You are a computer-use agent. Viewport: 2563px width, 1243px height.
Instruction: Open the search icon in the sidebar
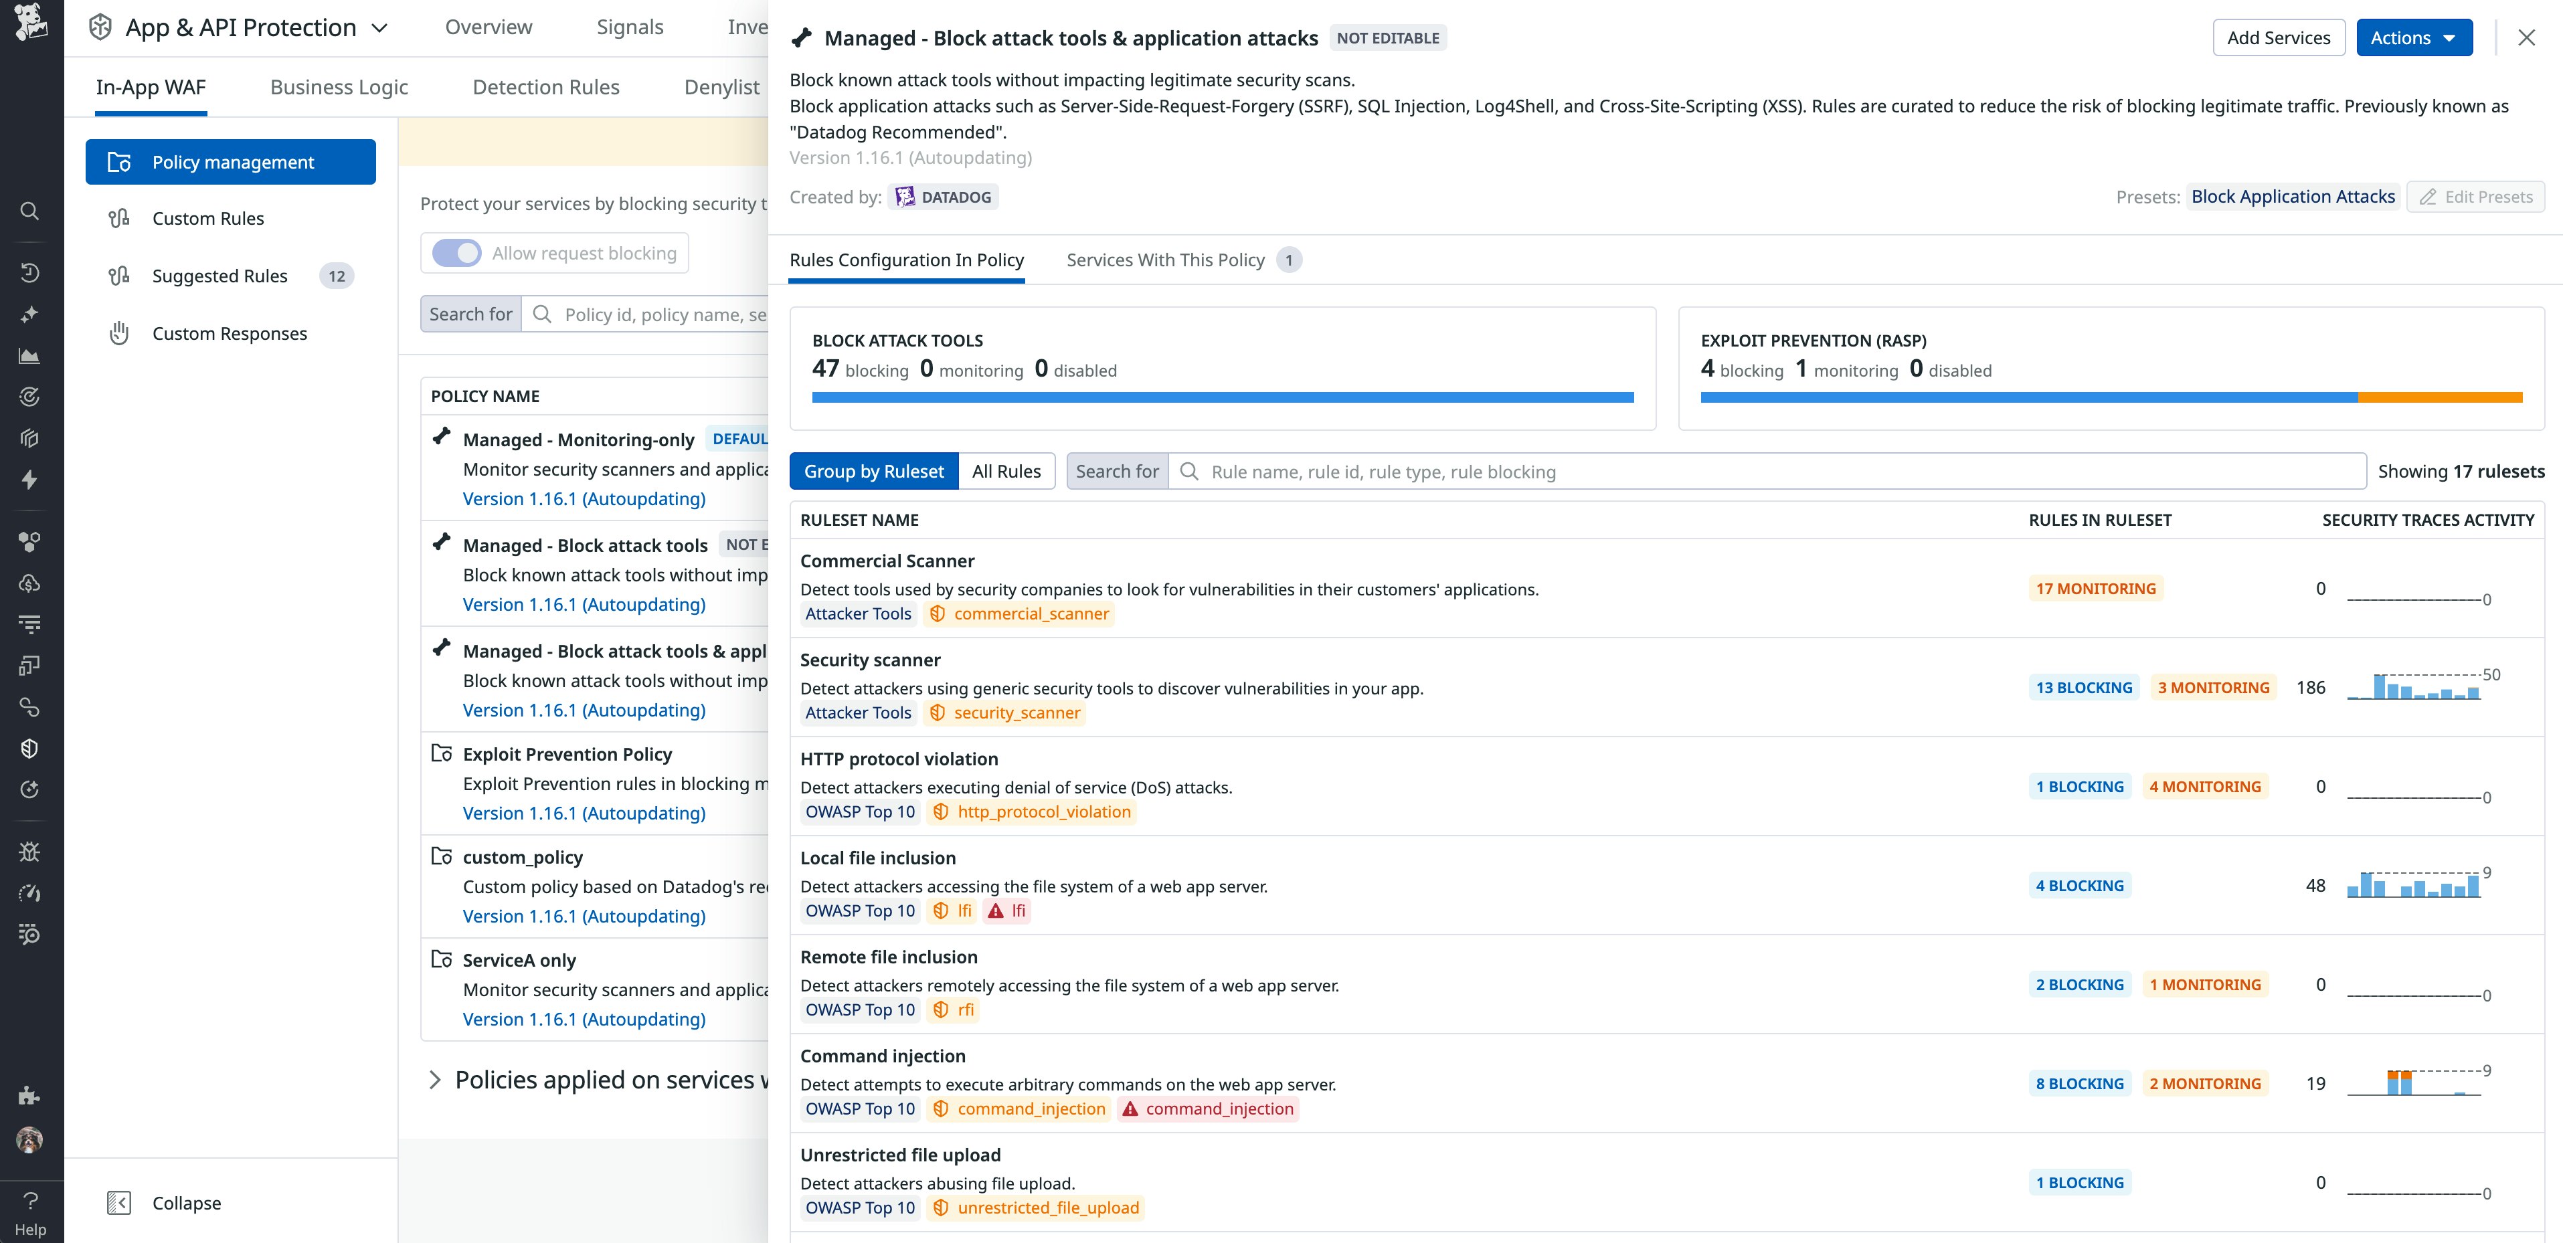(30, 211)
